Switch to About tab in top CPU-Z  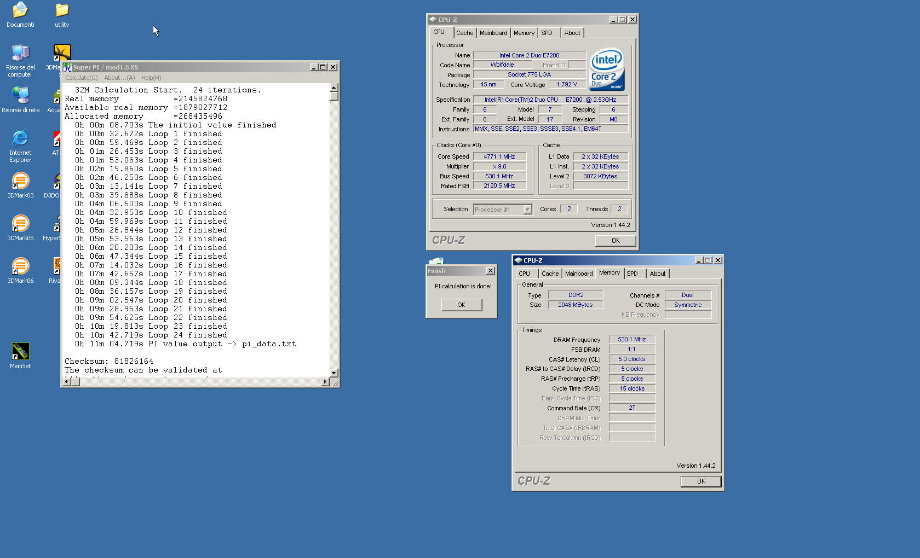tap(572, 33)
